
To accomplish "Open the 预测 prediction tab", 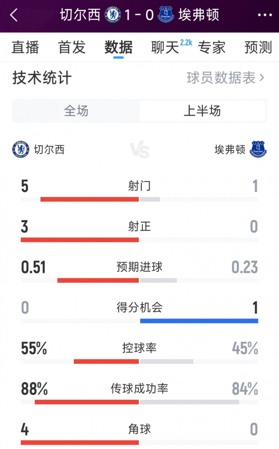I will 258,47.
